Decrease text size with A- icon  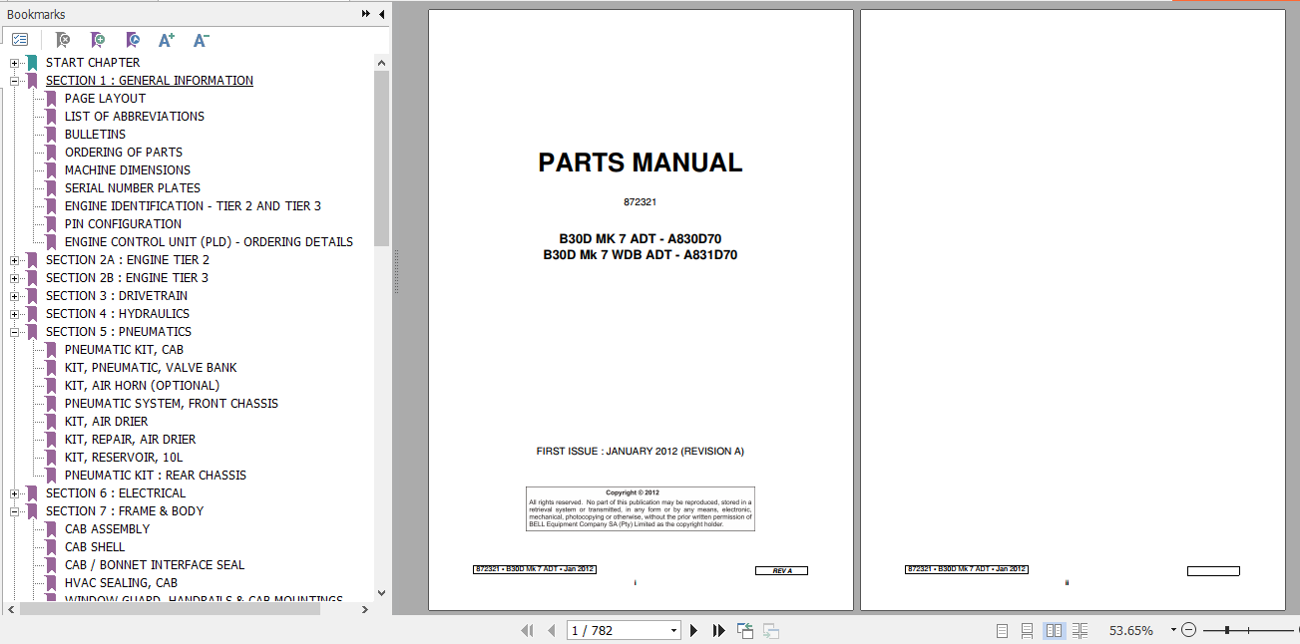click(x=201, y=39)
